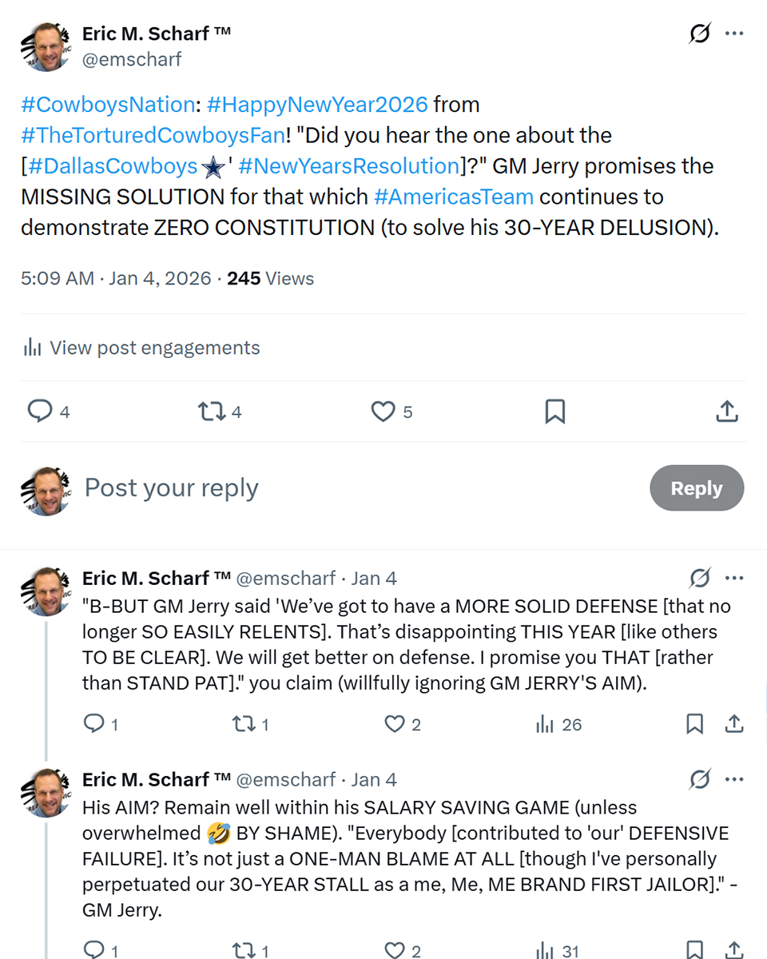767x959 pixels.
Task: Share the main post
Action: point(726,412)
